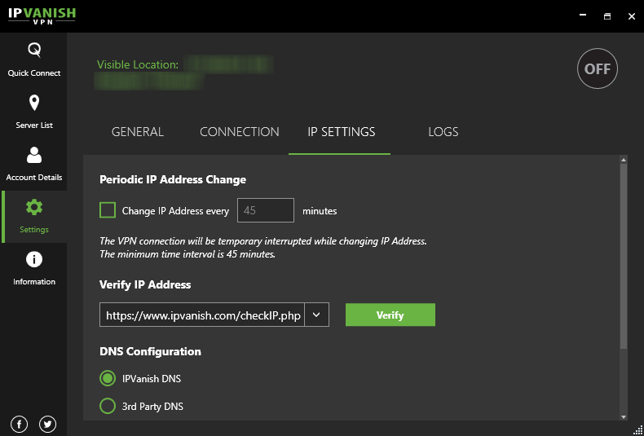Expand the Verify IP Address URL dropdown arrow
644x436 pixels.
[x=316, y=315]
